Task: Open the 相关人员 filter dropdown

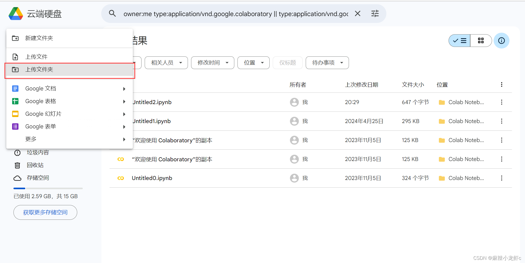Action: [166, 63]
